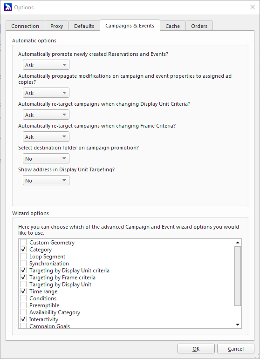Uncheck the Time range option
Screen dimensions: 260x359
tap(23, 291)
